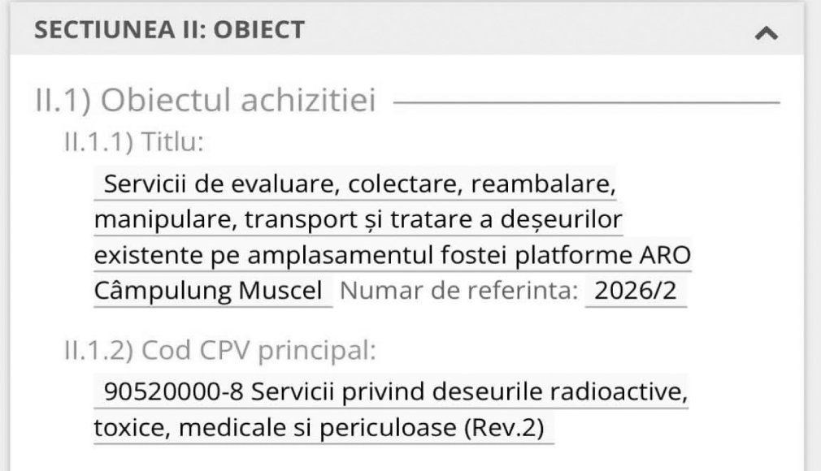Screen dimensions: 821x471
Task: Click the SECTIUNEA II: OBIECT header text
Action: (169, 30)
